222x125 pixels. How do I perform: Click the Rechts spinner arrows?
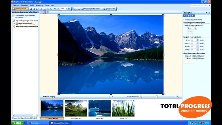[197, 43]
